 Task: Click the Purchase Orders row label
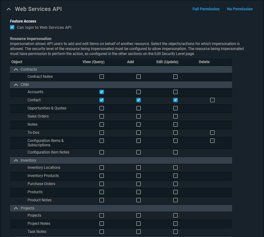41,184
